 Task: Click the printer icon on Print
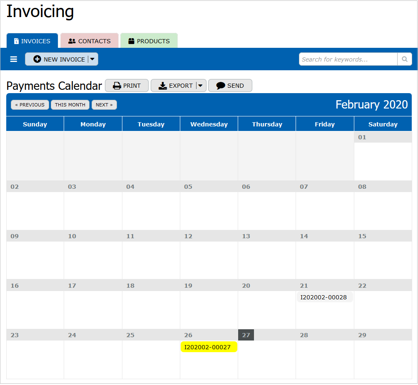coord(117,86)
